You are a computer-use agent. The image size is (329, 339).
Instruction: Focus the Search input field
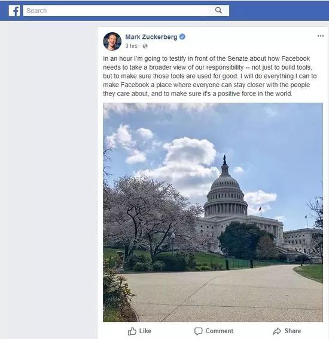coord(126,11)
